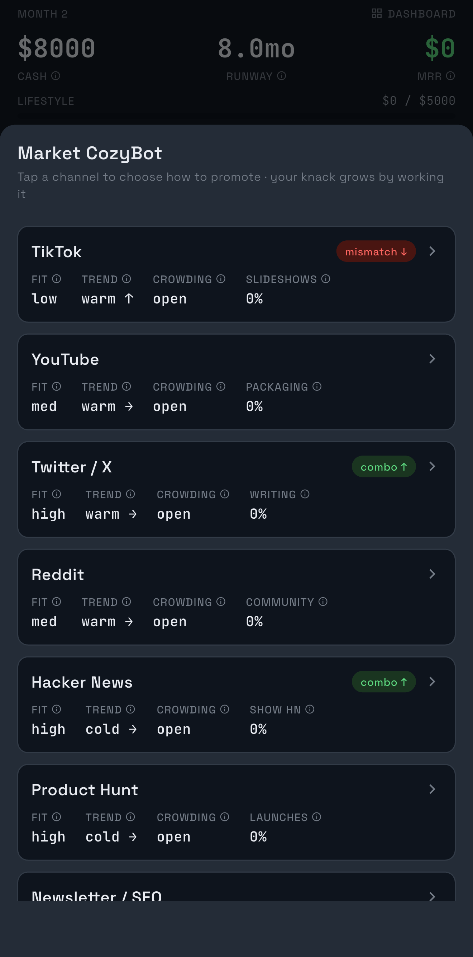Click the mismatch badge on TikTok
Viewport: 473px width, 957px height.
(x=376, y=251)
